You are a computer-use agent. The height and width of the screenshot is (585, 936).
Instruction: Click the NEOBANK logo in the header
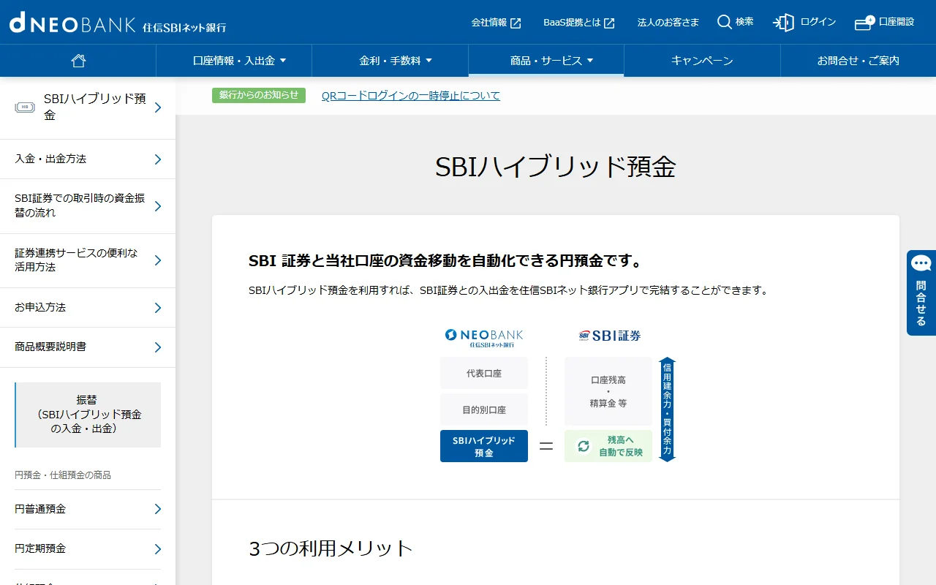tap(118, 23)
